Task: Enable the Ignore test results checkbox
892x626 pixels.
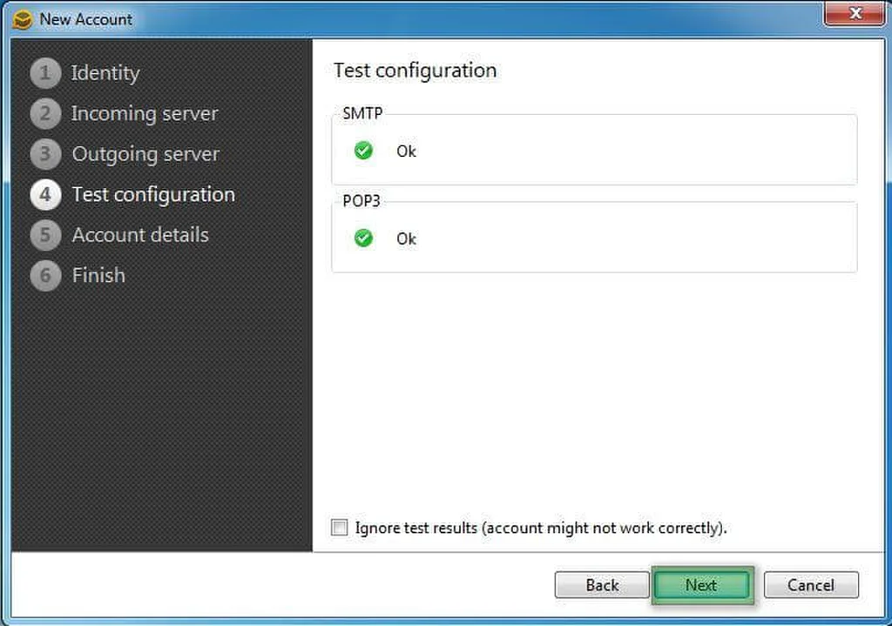Action: [340, 528]
